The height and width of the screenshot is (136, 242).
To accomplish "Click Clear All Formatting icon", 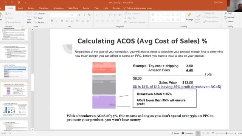I will point(89,15).
